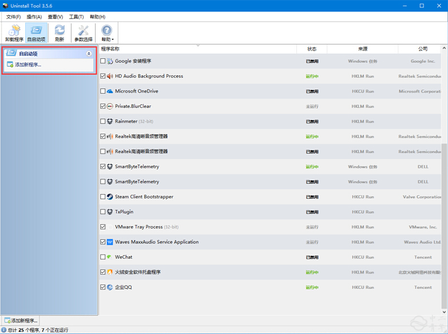Click the Google Inc. company cell
The image size is (448, 334).
pos(423,61)
